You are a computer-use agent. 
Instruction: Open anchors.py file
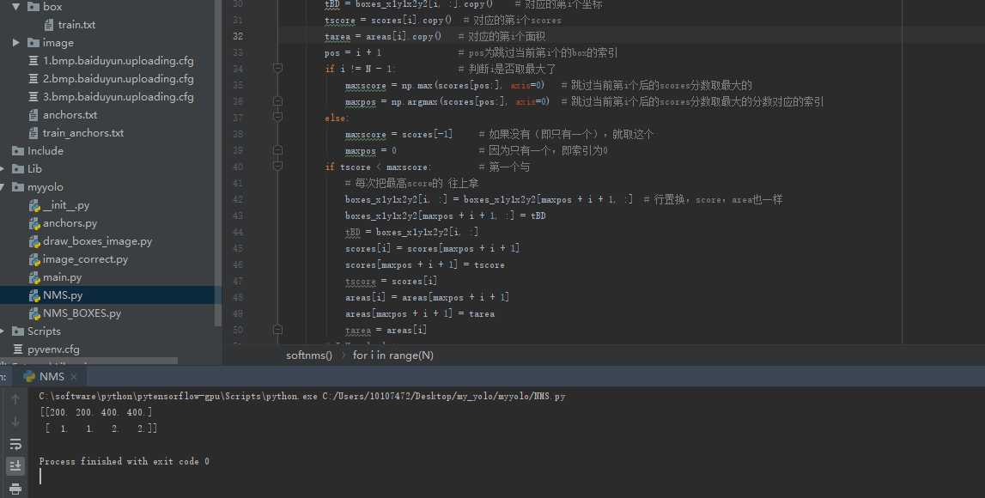point(70,223)
